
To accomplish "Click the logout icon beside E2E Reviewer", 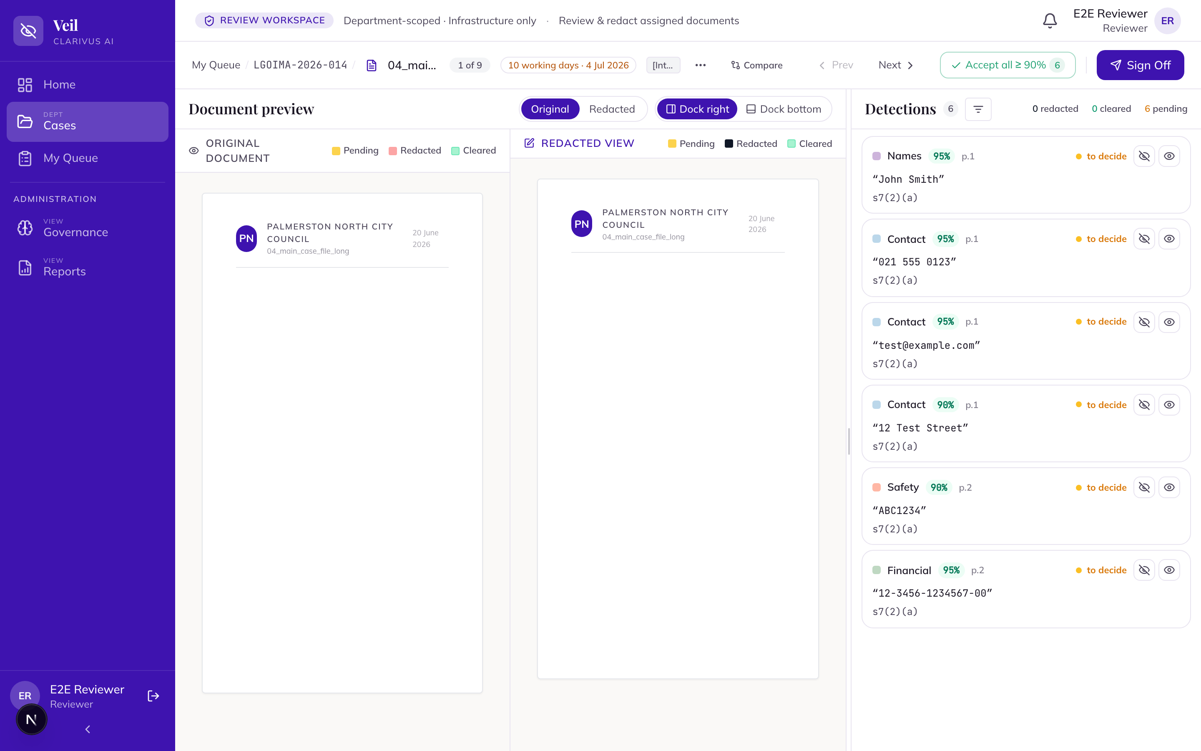I will [x=153, y=696].
